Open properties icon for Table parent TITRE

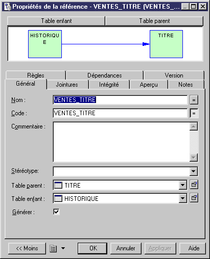tap(194, 185)
